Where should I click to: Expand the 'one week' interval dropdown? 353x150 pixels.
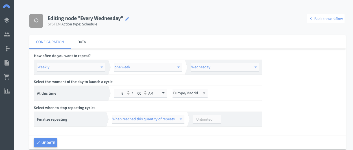(x=147, y=67)
